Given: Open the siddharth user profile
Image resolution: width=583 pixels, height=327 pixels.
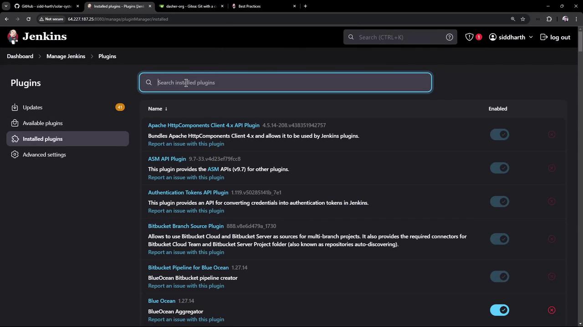Looking at the screenshot, I should click(x=507, y=37).
